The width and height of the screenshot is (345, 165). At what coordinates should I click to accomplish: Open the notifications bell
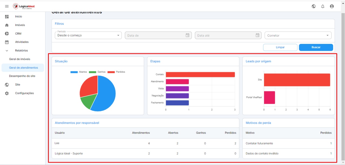click(x=323, y=6)
